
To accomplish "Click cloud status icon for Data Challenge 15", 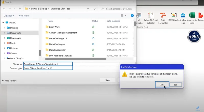I will (x=93, y=38).
